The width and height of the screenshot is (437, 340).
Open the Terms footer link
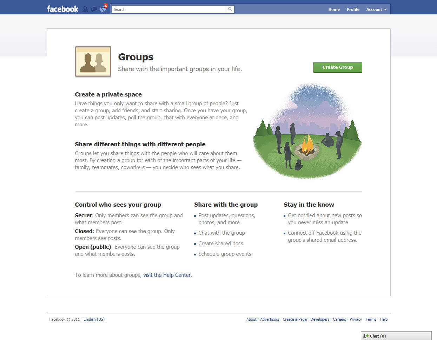tap(371, 319)
